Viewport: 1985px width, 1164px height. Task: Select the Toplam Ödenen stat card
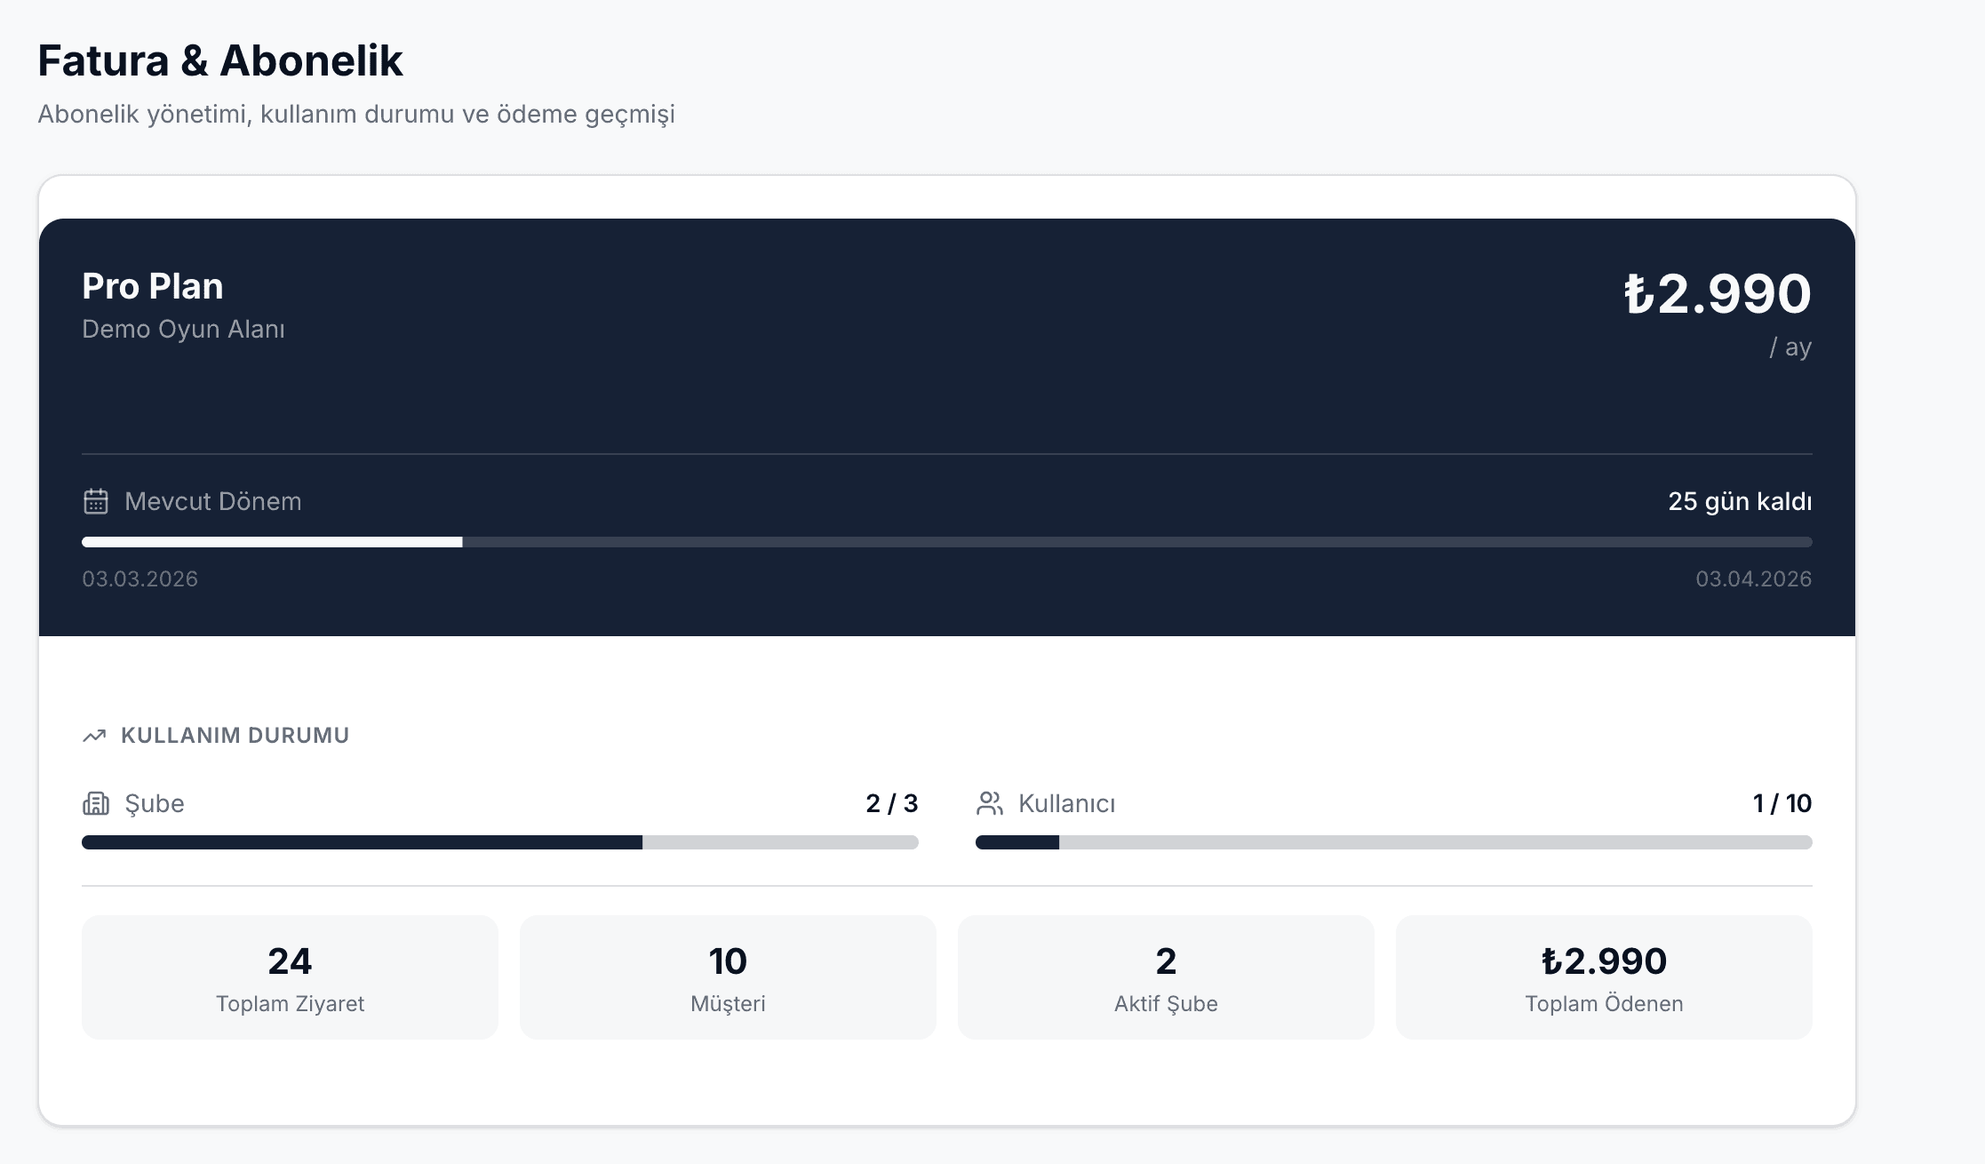[x=1604, y=977]
